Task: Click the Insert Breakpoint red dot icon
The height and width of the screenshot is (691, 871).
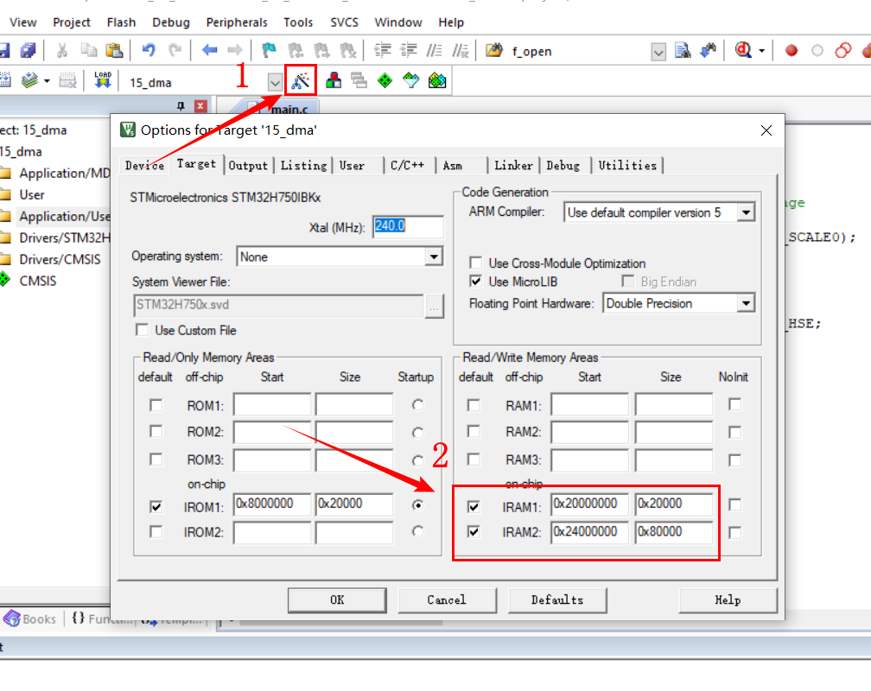Action: pos(791,51)
